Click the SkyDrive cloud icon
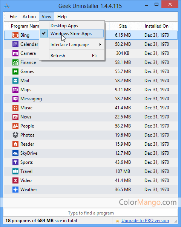This screenshot has height=227, width=181. click(x=15, y=153)
